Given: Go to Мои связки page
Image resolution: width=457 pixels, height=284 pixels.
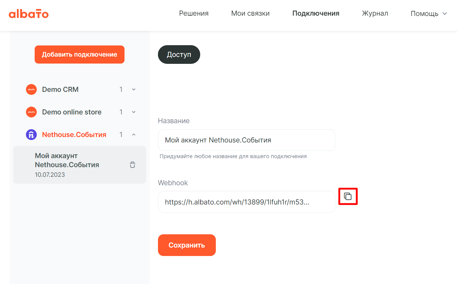Looking at the screenshot, I should click(x=251, y=13).
